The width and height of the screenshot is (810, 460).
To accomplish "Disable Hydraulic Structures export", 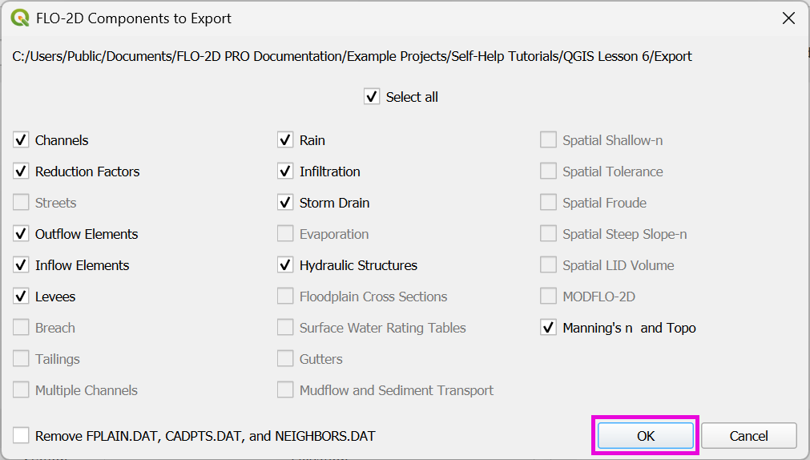I will (x=285, y=265).
